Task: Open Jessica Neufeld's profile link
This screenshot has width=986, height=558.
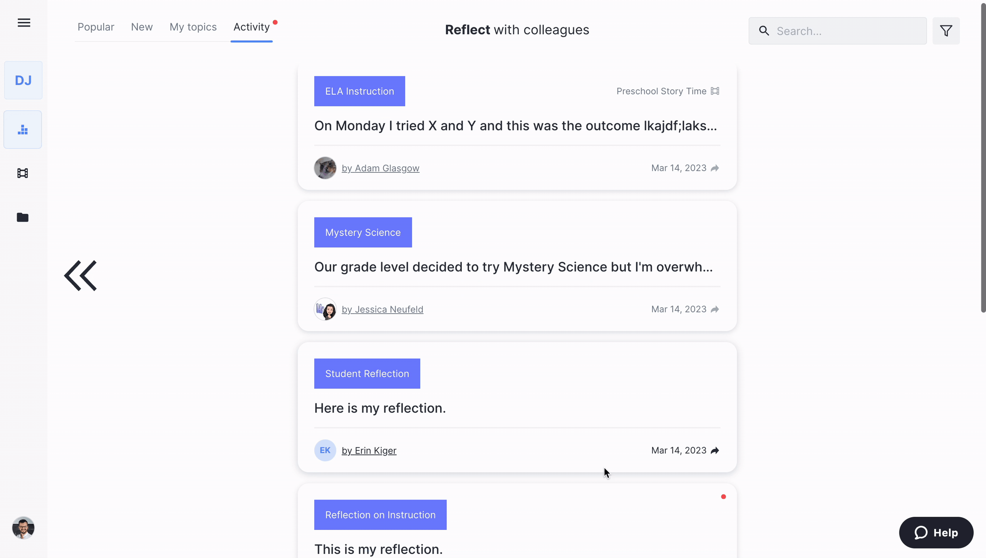Action: point(382,309)
